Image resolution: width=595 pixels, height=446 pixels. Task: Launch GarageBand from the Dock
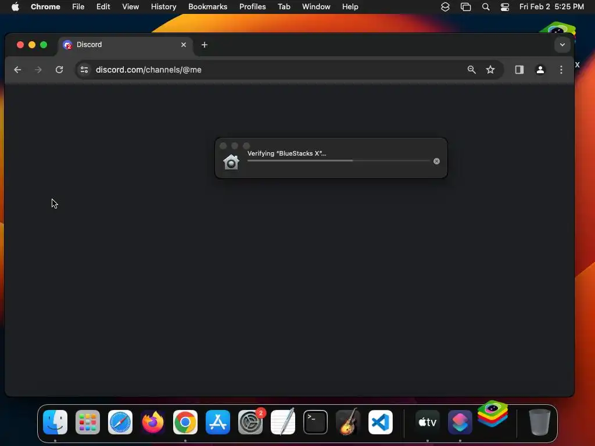pos(348,422)
